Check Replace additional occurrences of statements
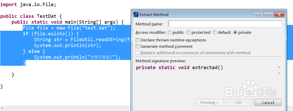Screen dimensions: 293x111 pyautogui.click(x=137, y=53)
